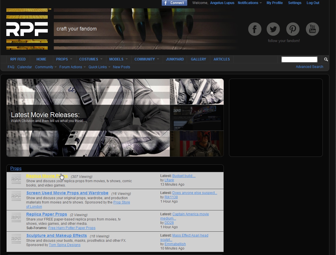The image size is (336, 255).
Task: Focus the forum search input field
Action: [x=299, y=59]
